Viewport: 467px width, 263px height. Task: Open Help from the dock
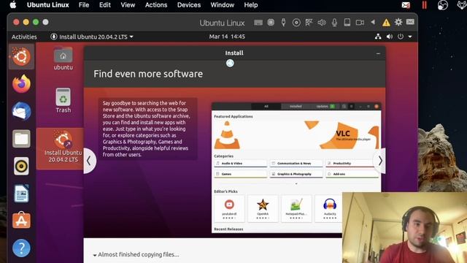click(21, 248)
